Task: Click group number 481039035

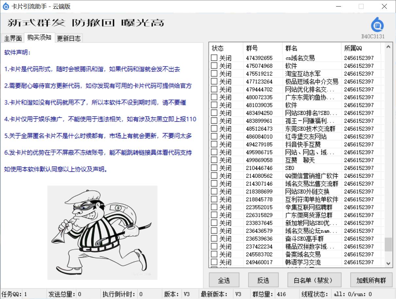Action: click(259, 105)
